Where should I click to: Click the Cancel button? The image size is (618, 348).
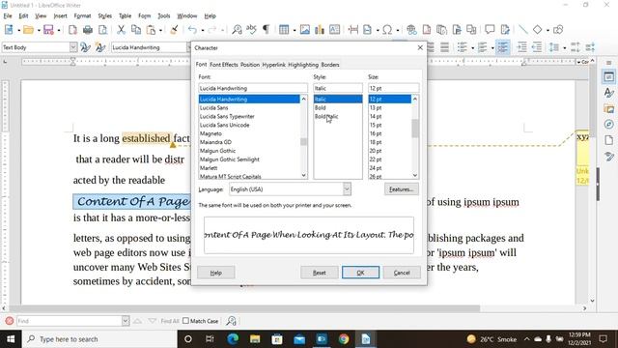pyautogui.click(x=402, y=273)
